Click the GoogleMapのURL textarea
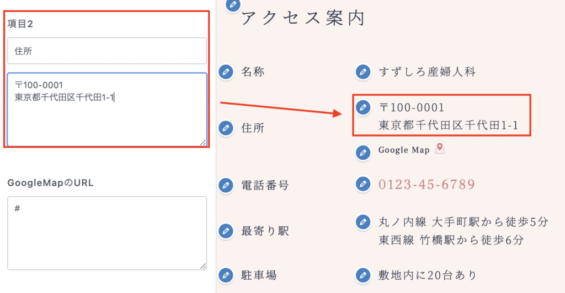This screenshot has height=293, width=565. (x=107, y=233)
